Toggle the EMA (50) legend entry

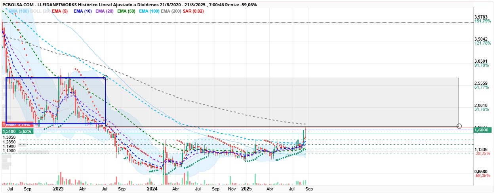[x=127, y=11]
